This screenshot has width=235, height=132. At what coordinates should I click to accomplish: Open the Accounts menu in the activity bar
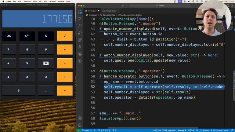point(80,118)
